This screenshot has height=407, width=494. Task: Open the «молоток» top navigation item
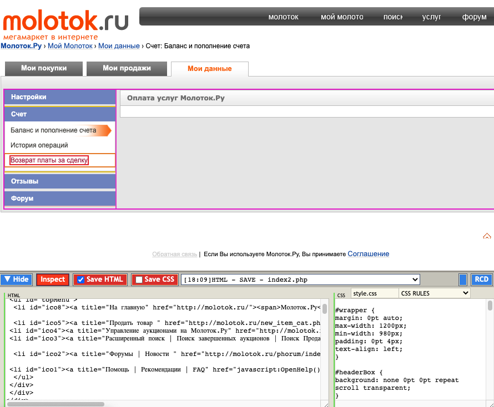(283, 17)
